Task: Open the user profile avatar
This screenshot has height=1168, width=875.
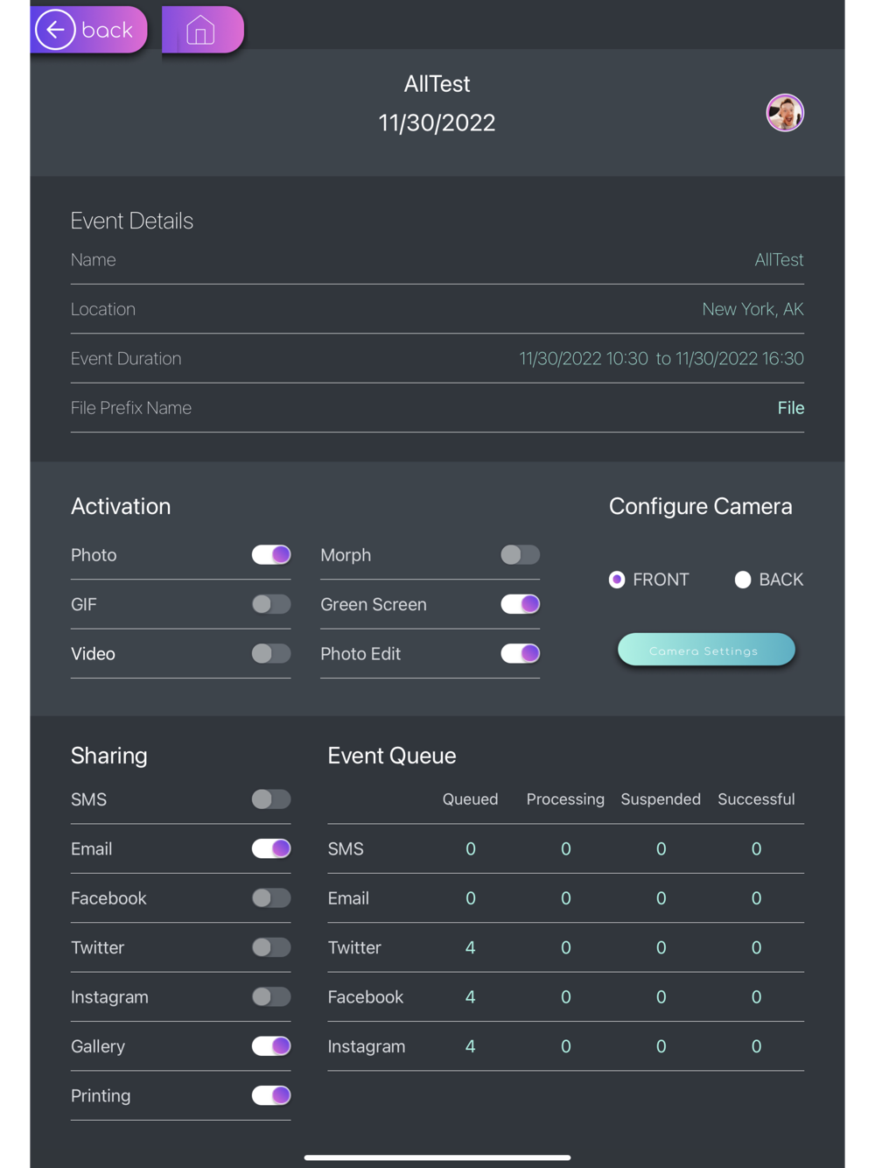Action: pos(785,113)
